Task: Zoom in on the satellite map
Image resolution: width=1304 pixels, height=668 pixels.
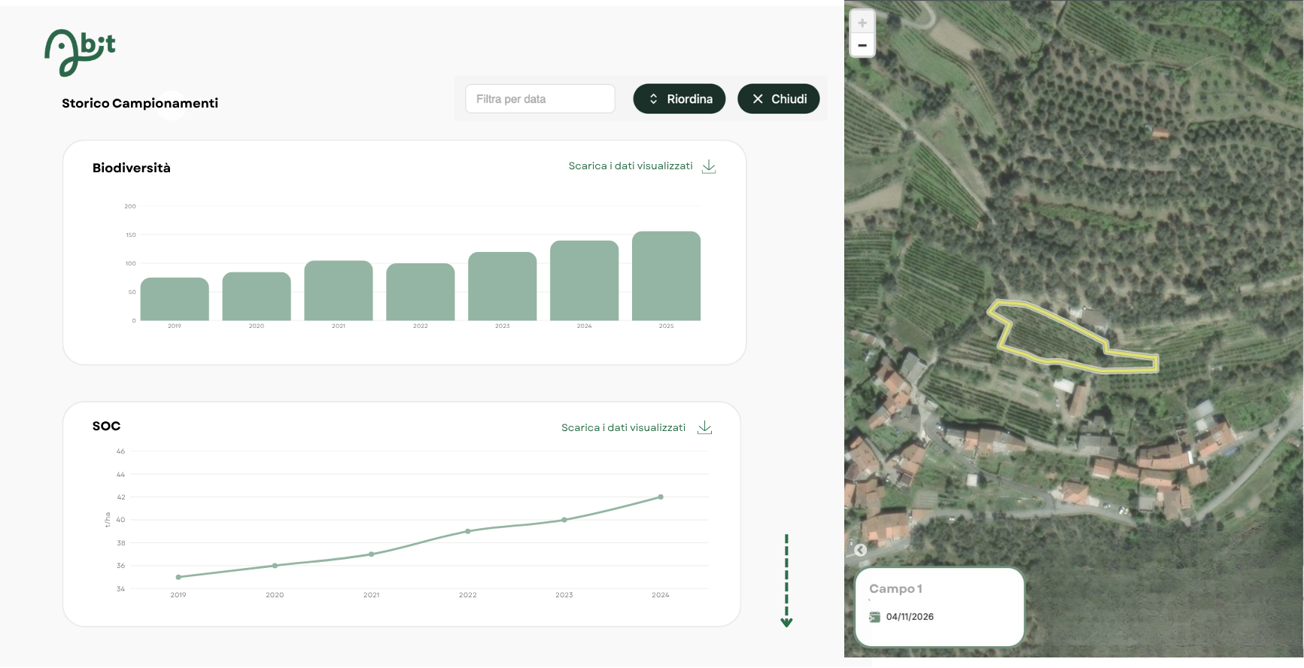Action: pos(862,23)
